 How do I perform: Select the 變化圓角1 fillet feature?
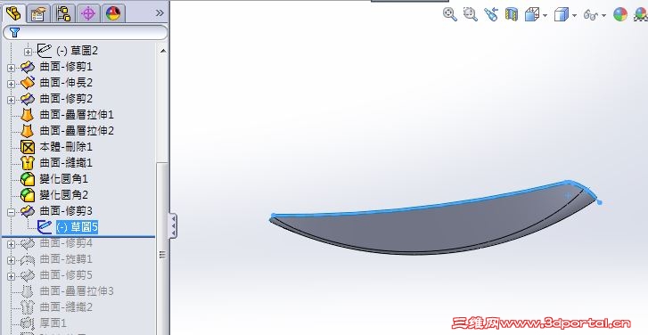click(x=63, y=179)
